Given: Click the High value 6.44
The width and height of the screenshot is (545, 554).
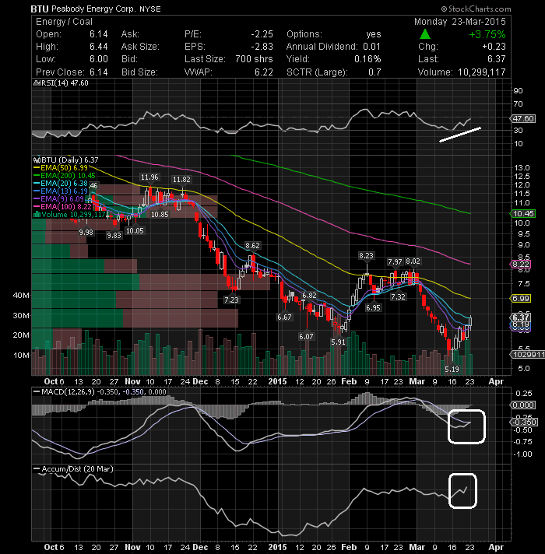Looking at the screenshot, I should (x=99, y=47).
